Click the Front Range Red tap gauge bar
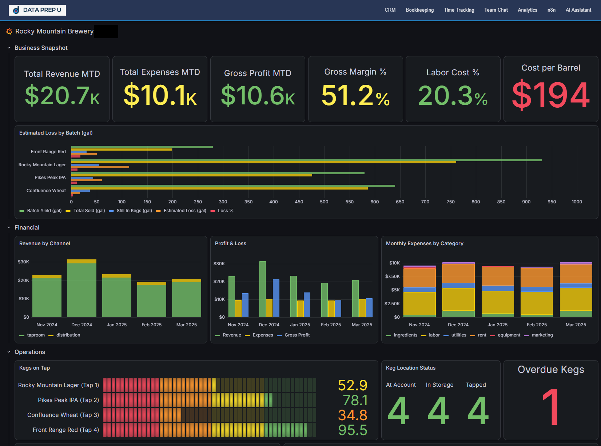The height and width of the screenshot is (446, 601). click(210, 430)
